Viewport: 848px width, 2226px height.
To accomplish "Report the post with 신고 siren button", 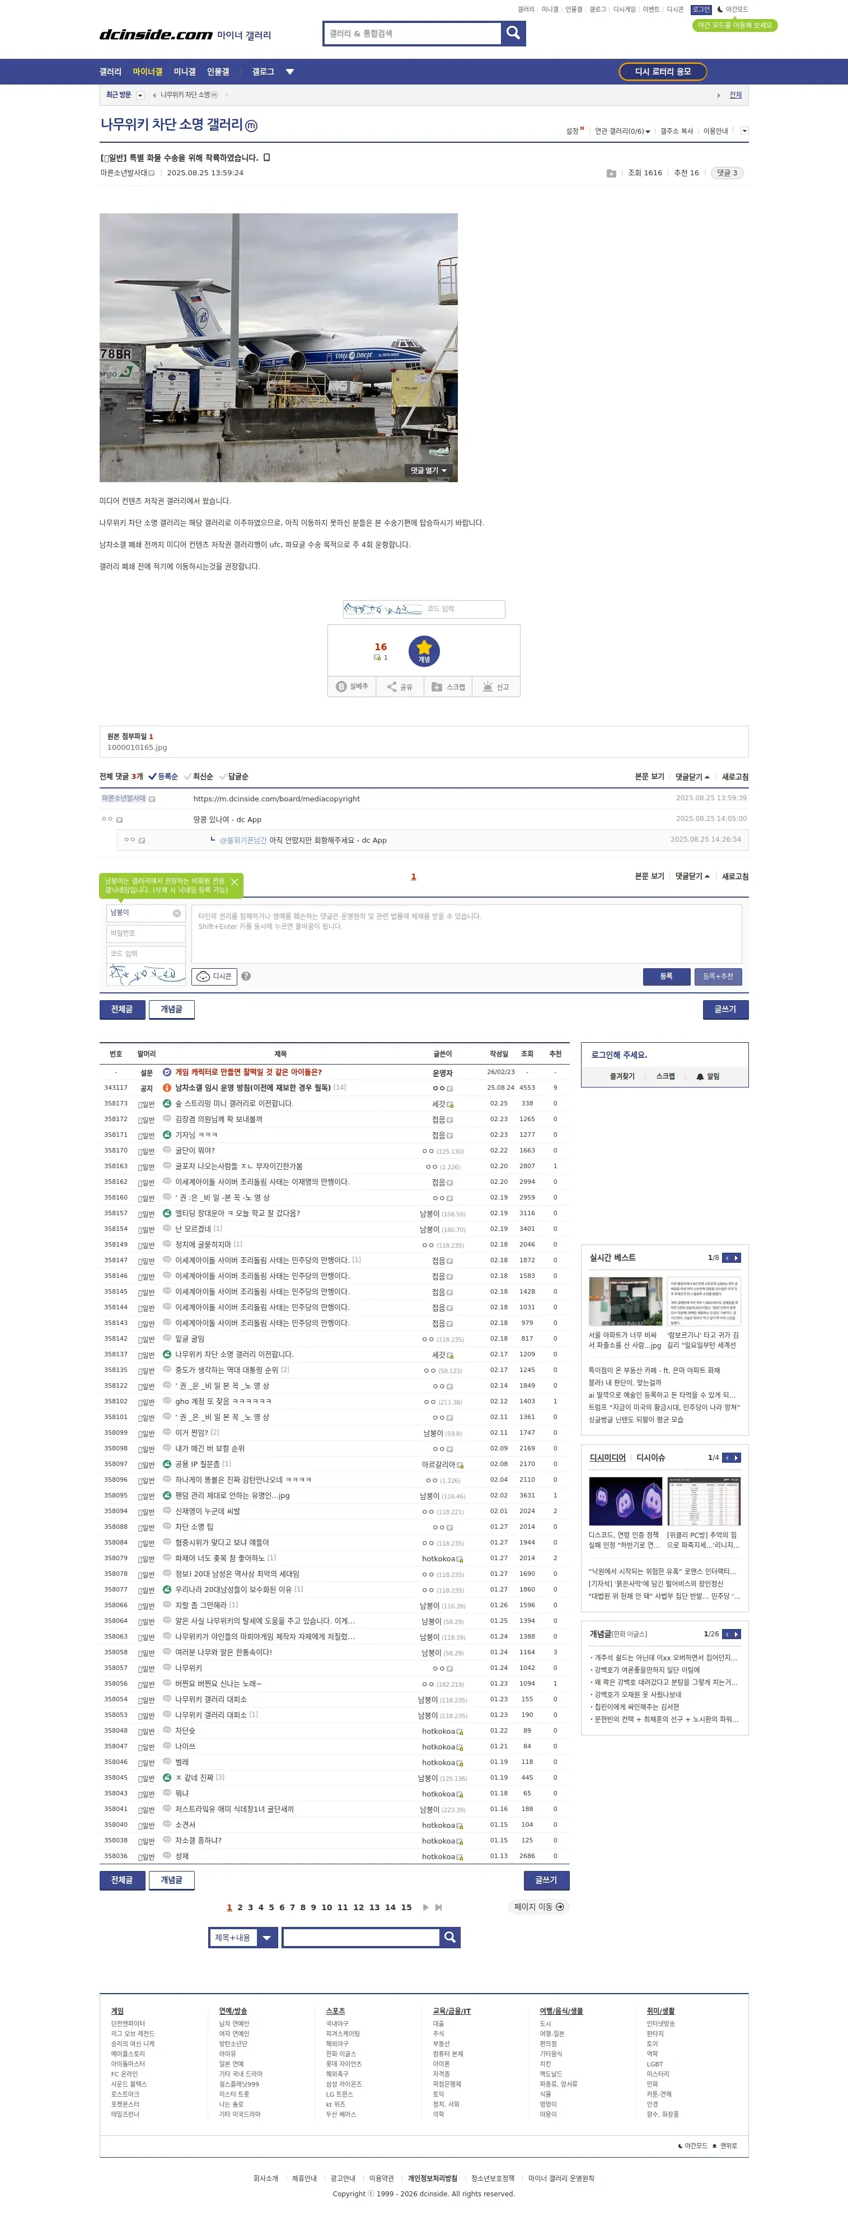I will coord(496,686).
